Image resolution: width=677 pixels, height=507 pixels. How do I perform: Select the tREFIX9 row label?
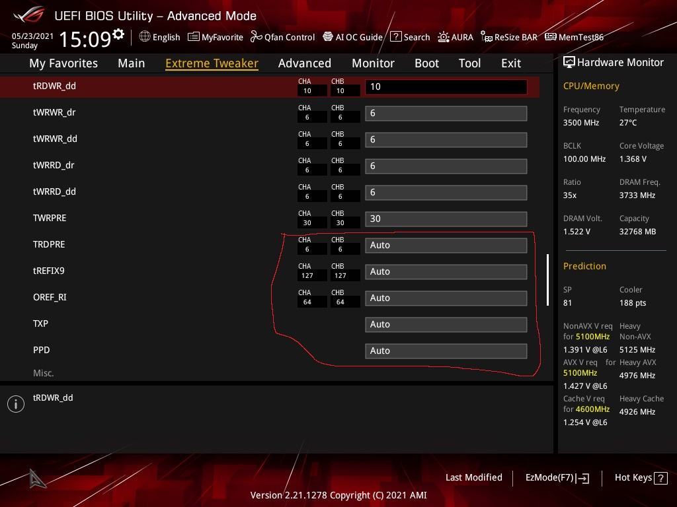(49, 271)
